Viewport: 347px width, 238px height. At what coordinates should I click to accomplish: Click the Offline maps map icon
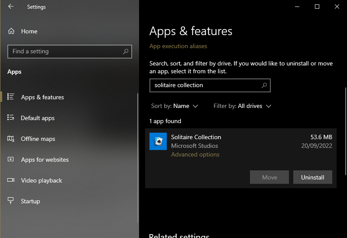tap(11, 139)
